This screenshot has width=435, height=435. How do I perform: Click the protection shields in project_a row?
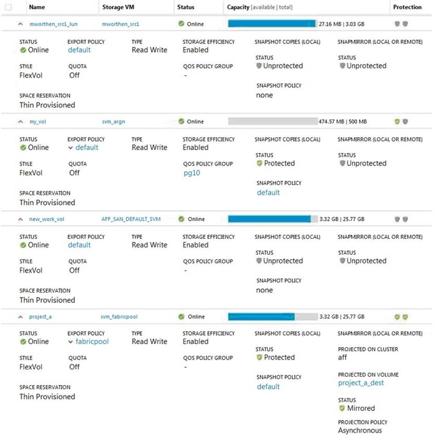pos(401,317)
